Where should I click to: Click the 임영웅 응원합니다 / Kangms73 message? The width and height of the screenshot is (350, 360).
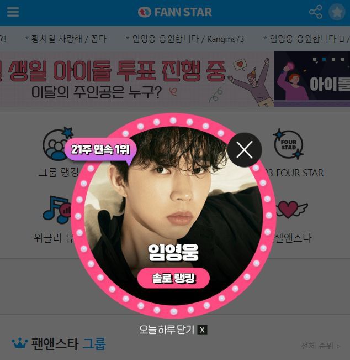(185, 39)
